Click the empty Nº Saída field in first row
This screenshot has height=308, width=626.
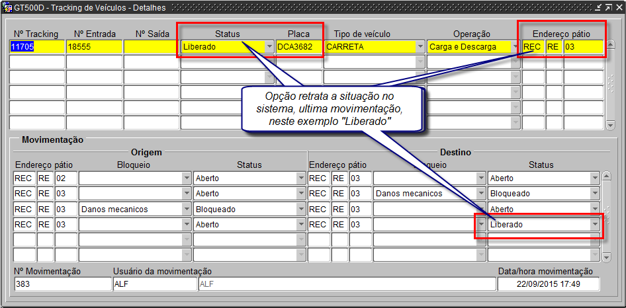pos(152,47)
